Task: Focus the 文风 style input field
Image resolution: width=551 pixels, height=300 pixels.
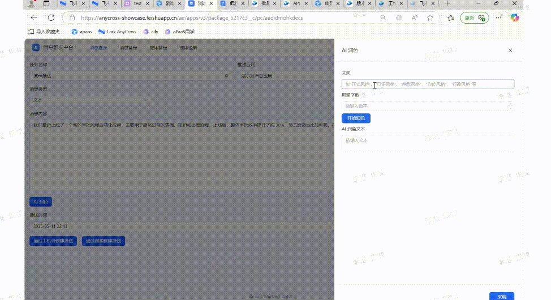Action: point(428,84)
